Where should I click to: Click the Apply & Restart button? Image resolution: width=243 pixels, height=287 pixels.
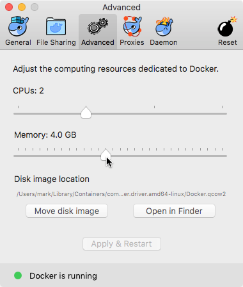pyautogui.click(x=121, y=243)
